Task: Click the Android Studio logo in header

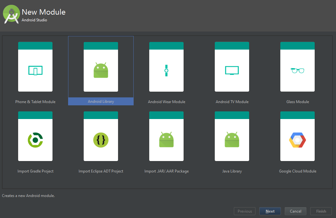Action: (12, 15)
